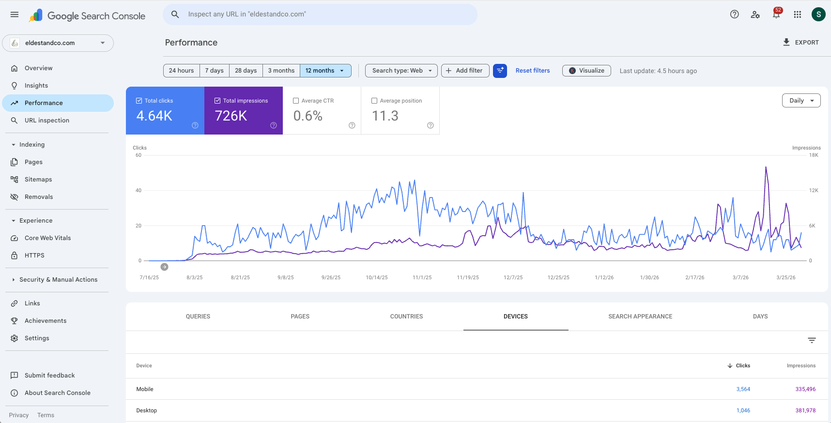Switch to the Countries tab
Screen dimensions: 831x423
407,317
